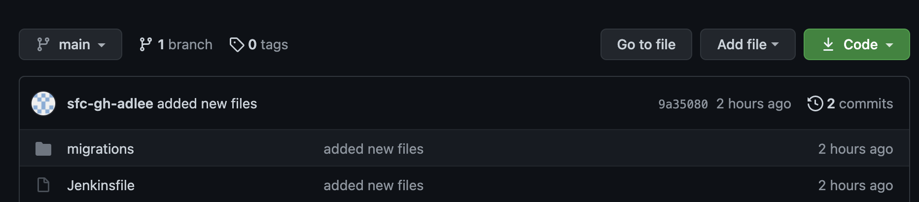Click the git branch icon beside main
919x202 pixels.
43,44
